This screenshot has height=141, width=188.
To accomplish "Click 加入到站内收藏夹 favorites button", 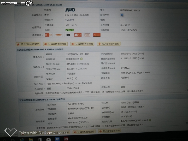I will point(28,44).
